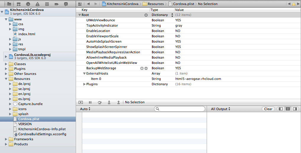Expand the Plugins dictionary row
Screen dimensions: 301x153
(84, 84)
